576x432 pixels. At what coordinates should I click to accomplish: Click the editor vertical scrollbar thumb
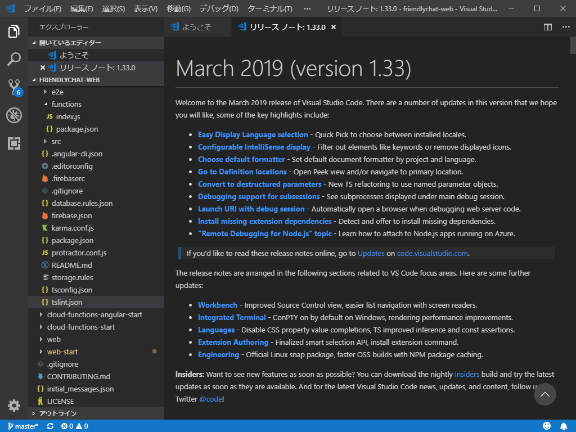(573, 46)
